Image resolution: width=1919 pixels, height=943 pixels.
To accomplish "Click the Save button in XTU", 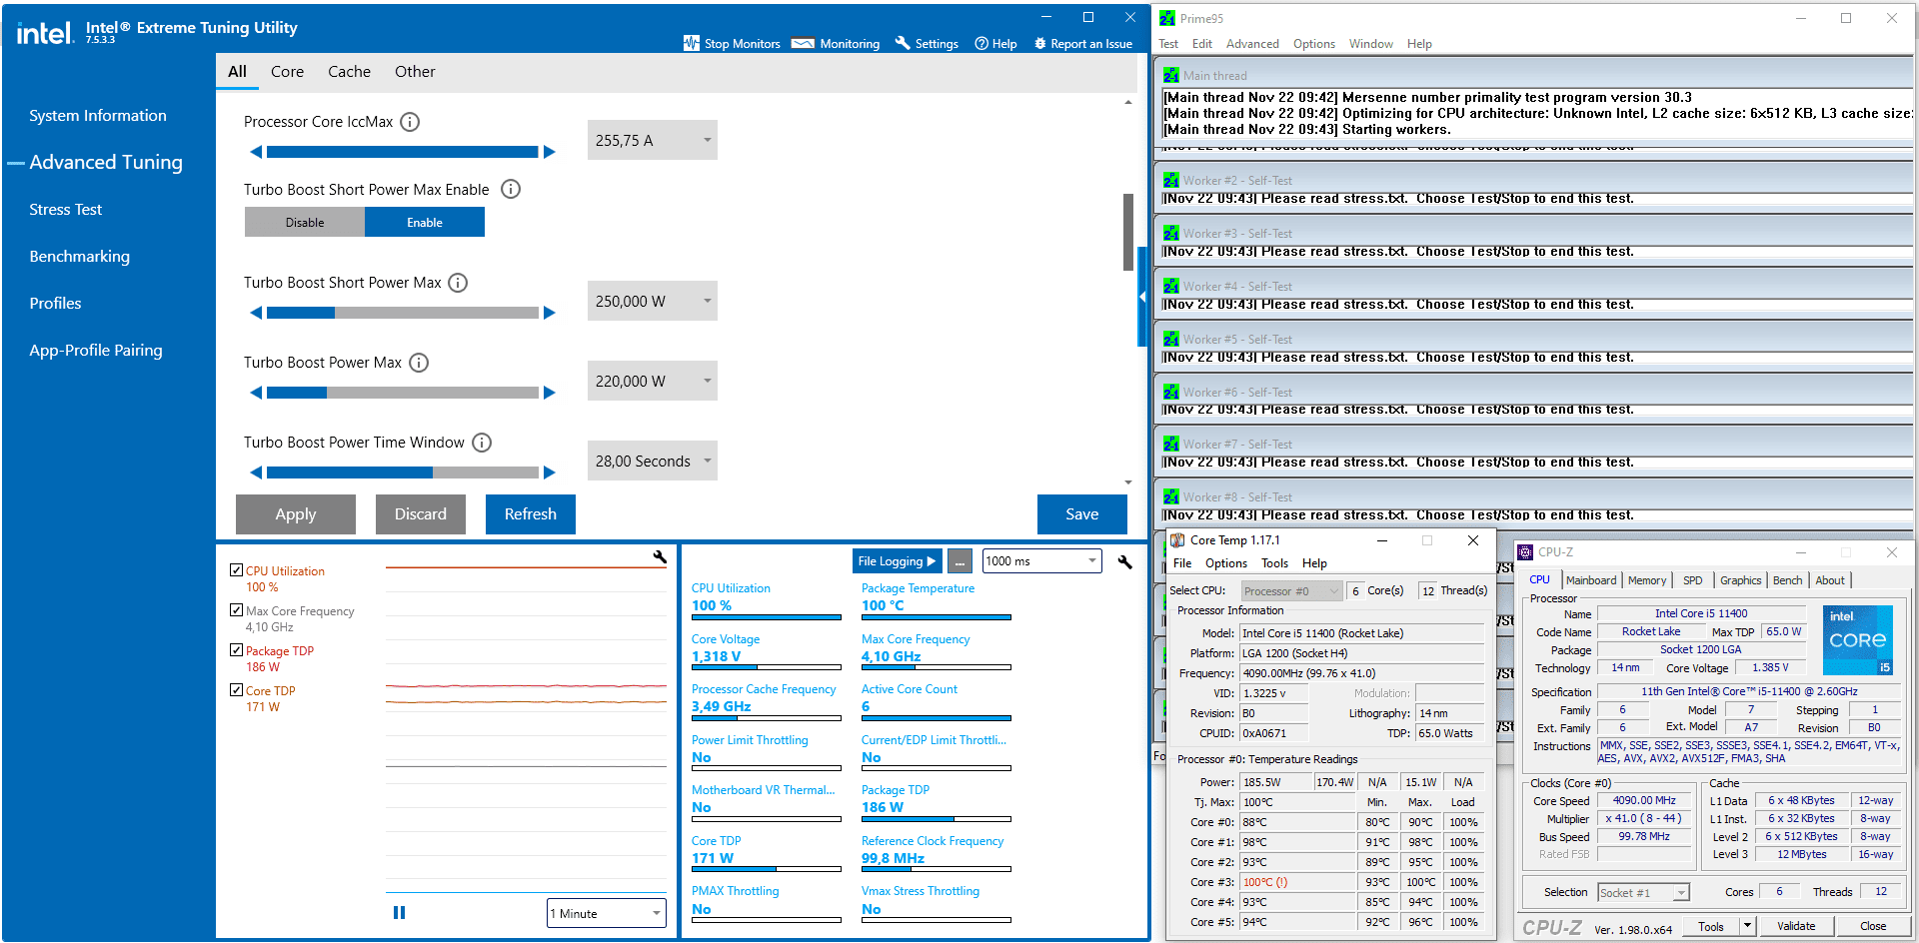I will (x=1082, y=514).
